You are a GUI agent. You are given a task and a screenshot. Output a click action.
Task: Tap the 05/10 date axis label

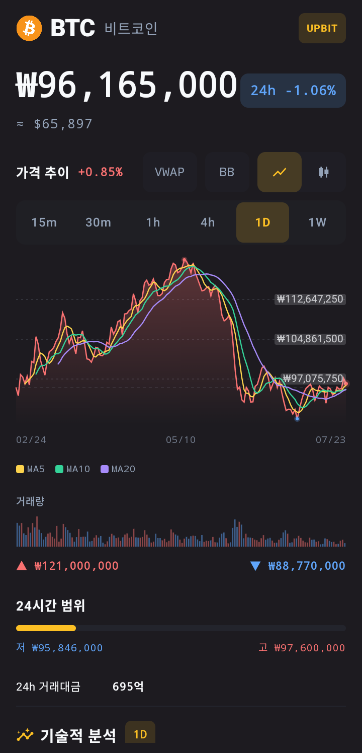point(181,440)
